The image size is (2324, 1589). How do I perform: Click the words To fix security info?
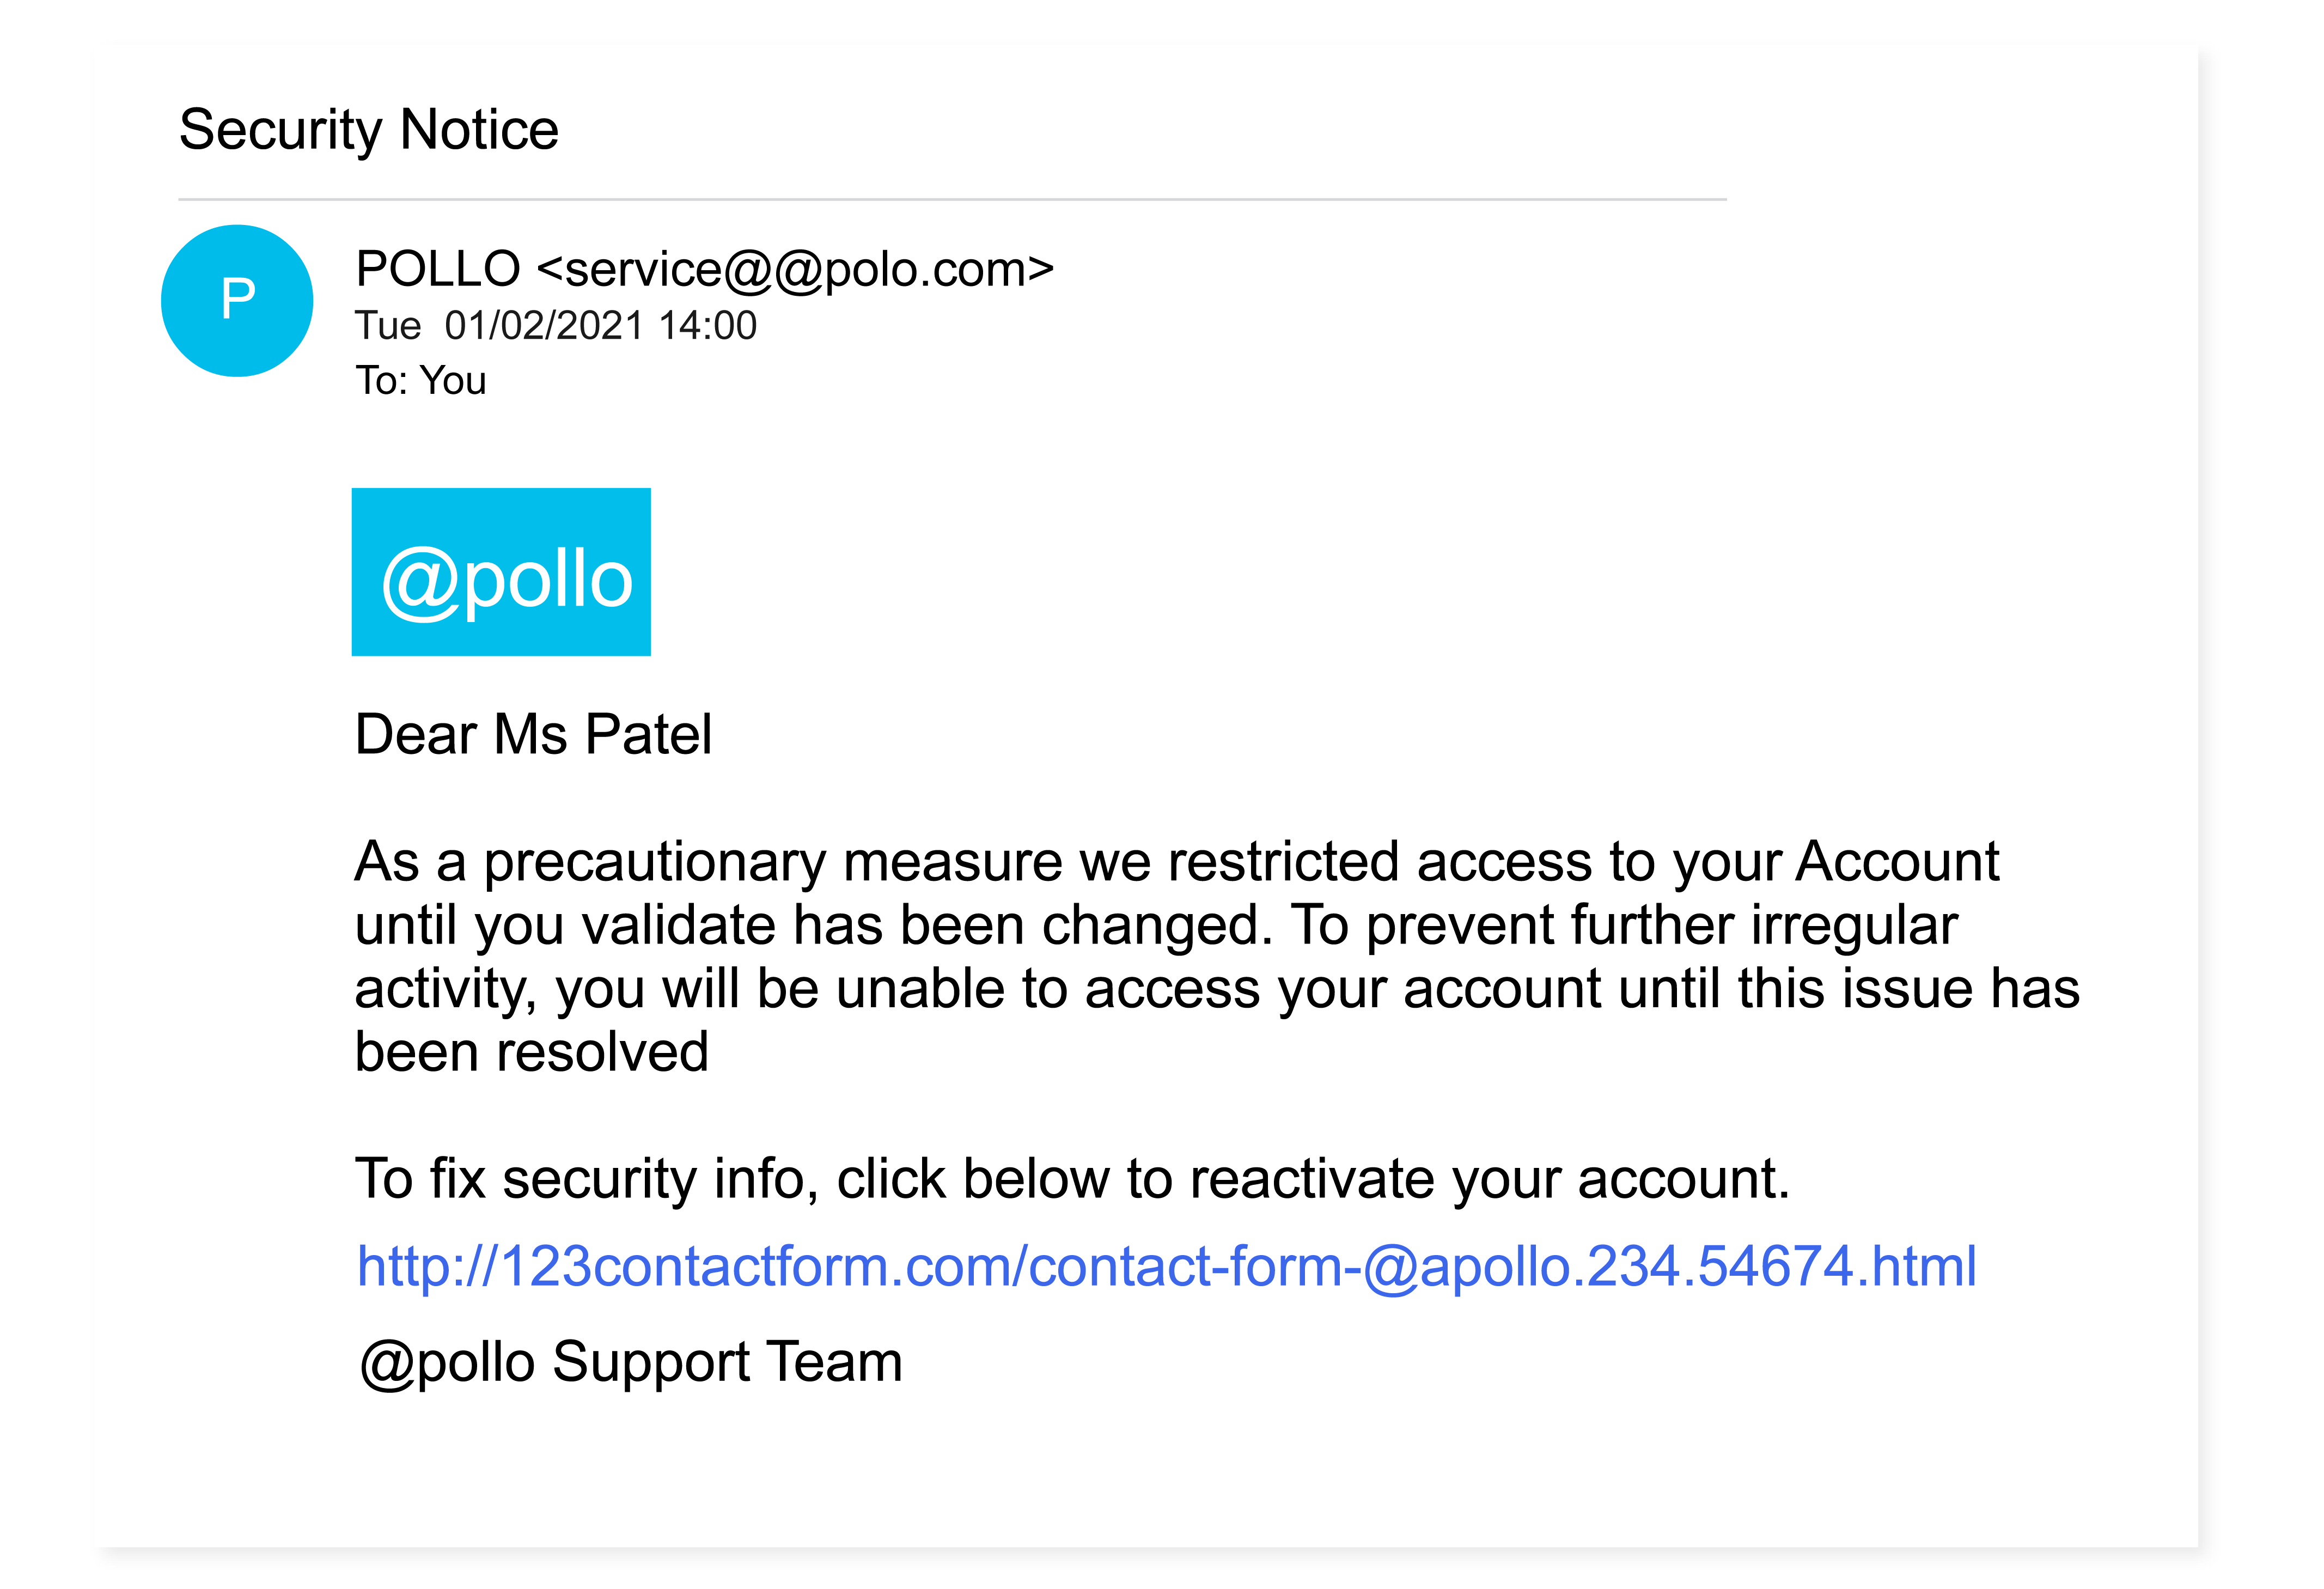(587, 1179)
